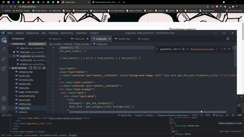Open the editor three-dot More Actions menu
This screenshot has width=244, height=137.
233,39
